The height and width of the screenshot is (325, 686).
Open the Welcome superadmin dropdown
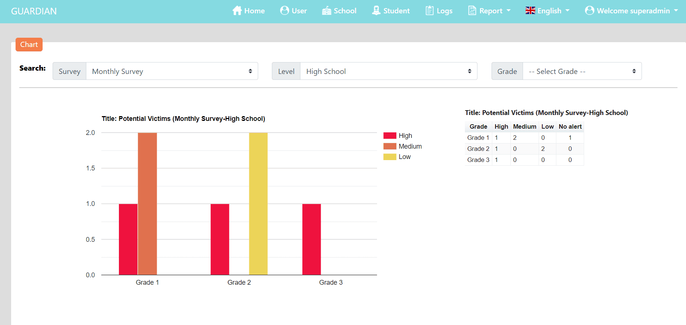632,11
